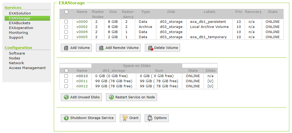Select the checkbox for node n0011
This screenshot has width=292, height=133.
point(66,81)
